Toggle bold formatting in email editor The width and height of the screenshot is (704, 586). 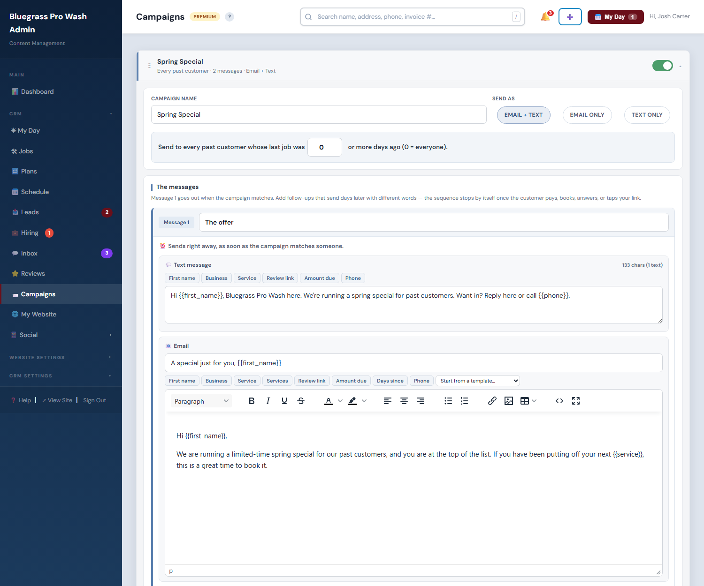pyautogui.click(x=252, y=401)
